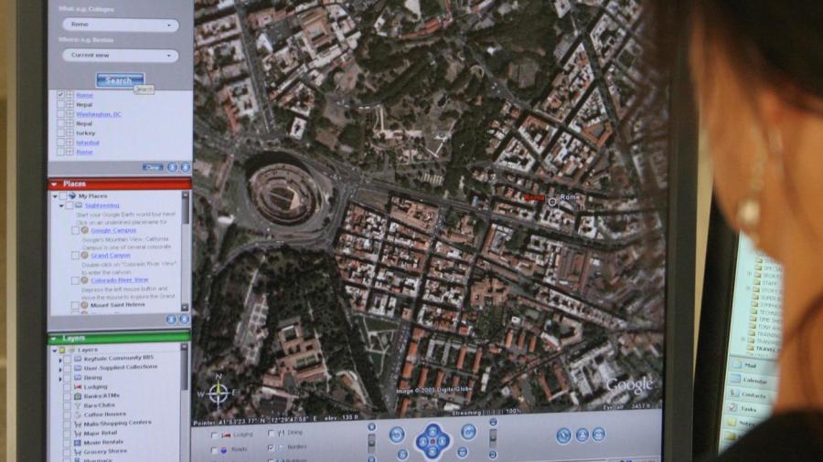Click the compass rose on the map
Image resolution: width=823 pixels, height=462 pixels.
218,393
